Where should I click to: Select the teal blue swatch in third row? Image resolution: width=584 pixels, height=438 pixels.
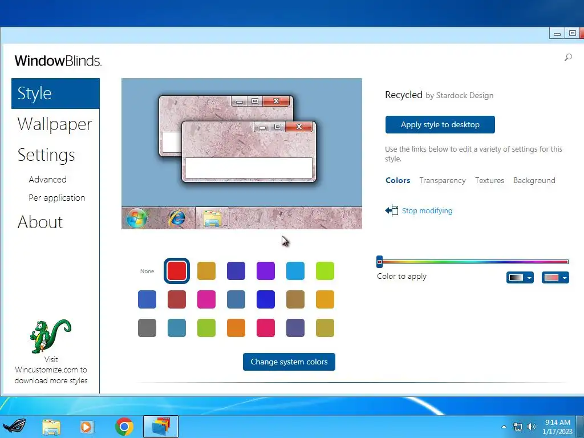coord(177,328)
